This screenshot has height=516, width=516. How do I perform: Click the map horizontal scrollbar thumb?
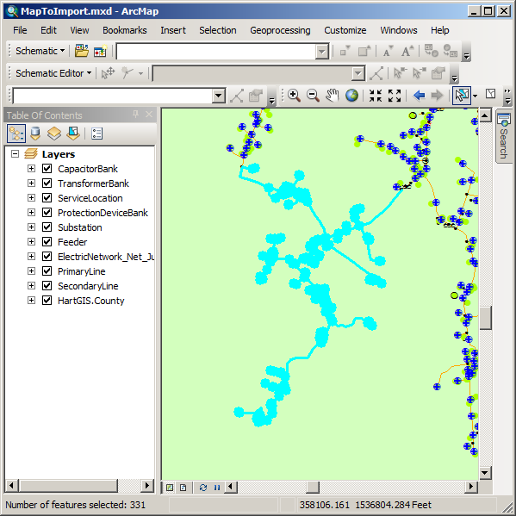tap(313, 487)
